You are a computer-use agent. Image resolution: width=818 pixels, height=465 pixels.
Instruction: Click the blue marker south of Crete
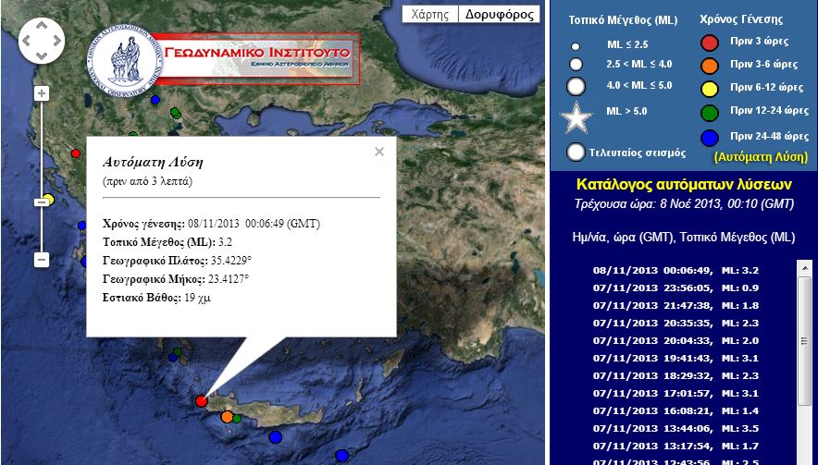point(275,436)
